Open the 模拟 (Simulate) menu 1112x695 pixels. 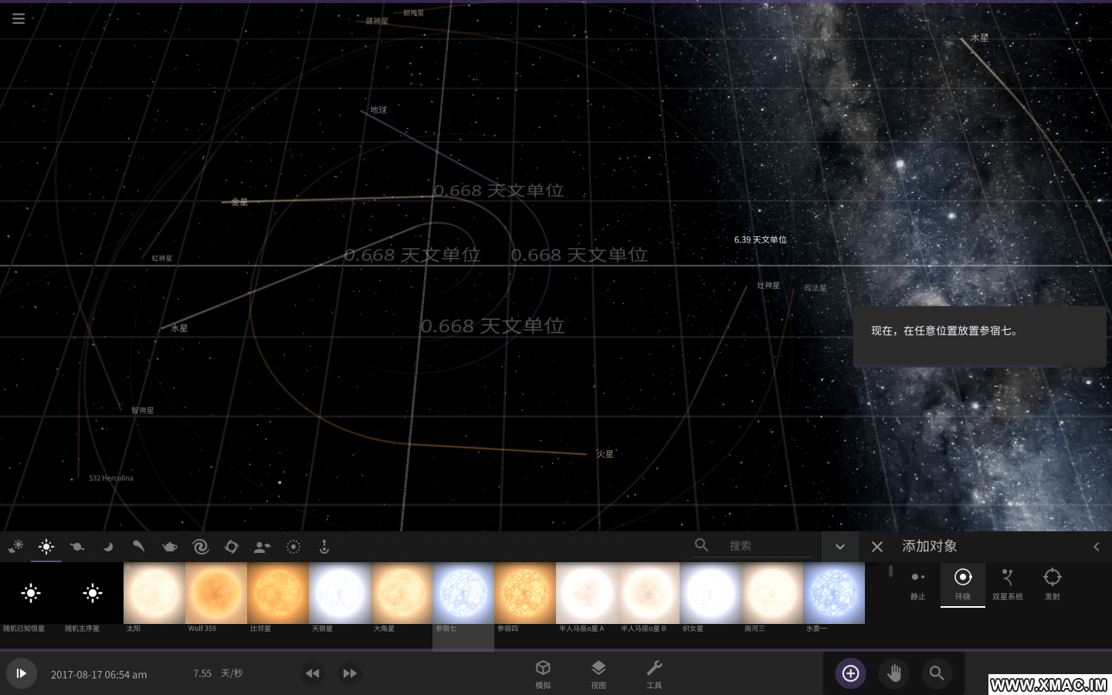click(x=543, y=673)
